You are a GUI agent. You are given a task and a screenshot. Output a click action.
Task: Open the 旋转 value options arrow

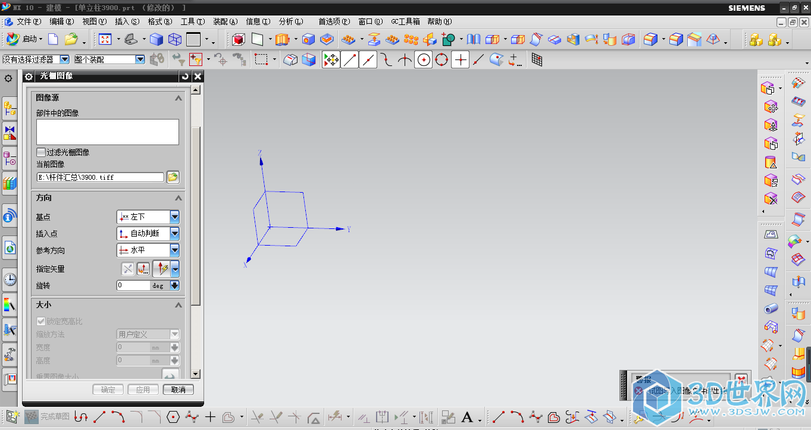point(174,285)
